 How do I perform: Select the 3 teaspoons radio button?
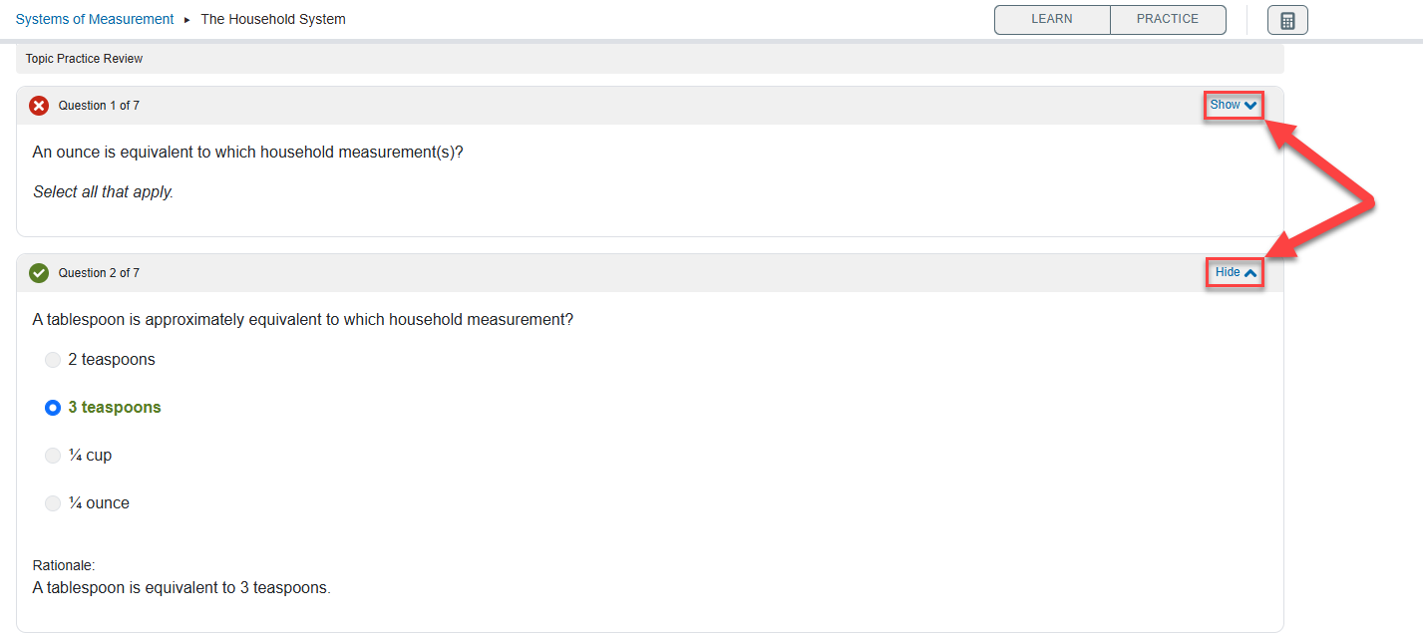click(53, 408)
